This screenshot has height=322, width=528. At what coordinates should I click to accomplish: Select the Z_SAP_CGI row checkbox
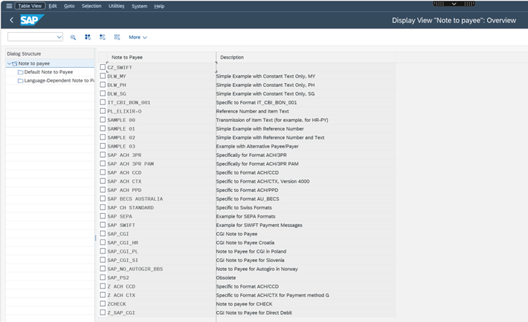coord(103,313)
